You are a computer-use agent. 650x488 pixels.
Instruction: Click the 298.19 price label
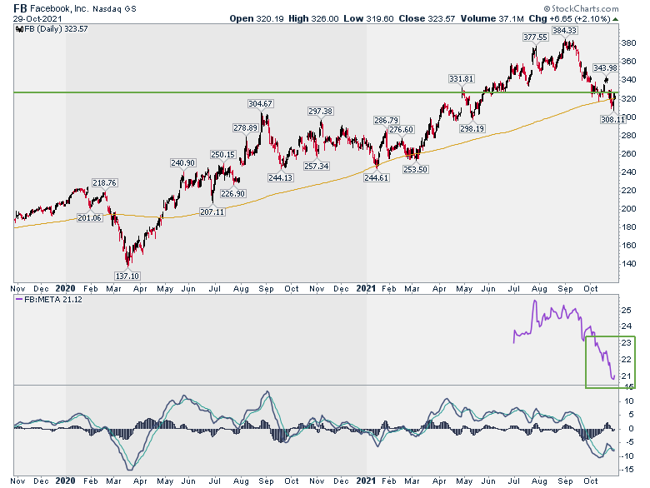[472, 129]
